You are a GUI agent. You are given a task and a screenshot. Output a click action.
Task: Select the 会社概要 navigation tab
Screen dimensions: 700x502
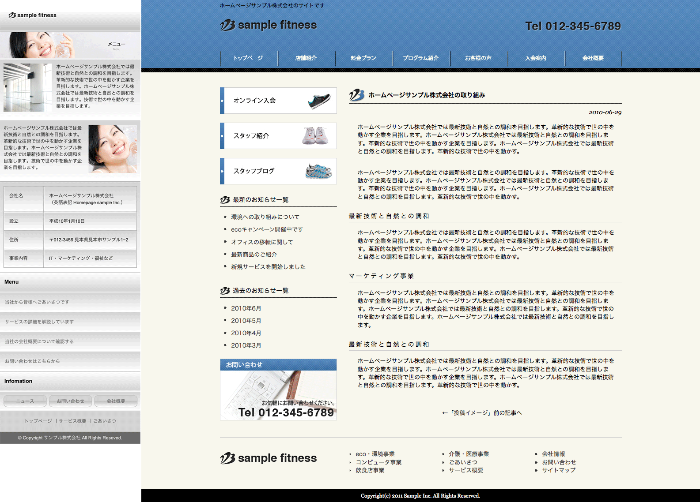click(593, 58)
